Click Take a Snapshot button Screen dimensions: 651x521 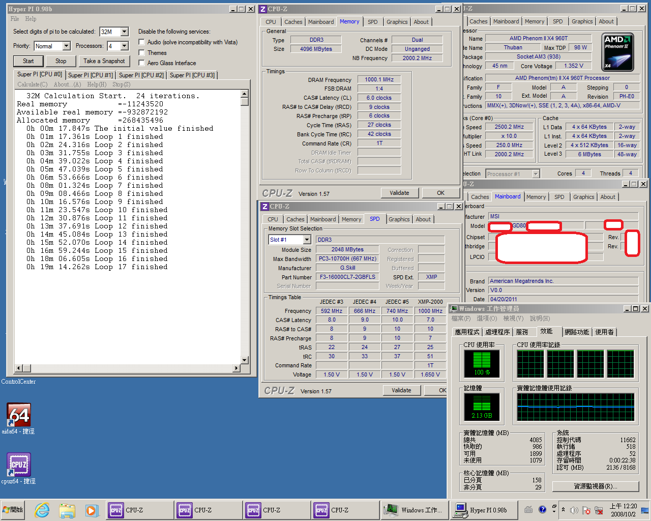[104, 61]
